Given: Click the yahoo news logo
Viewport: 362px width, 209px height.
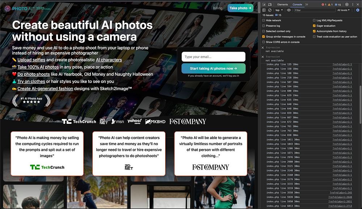Looking at the screenshot, I should click(134, 121).
